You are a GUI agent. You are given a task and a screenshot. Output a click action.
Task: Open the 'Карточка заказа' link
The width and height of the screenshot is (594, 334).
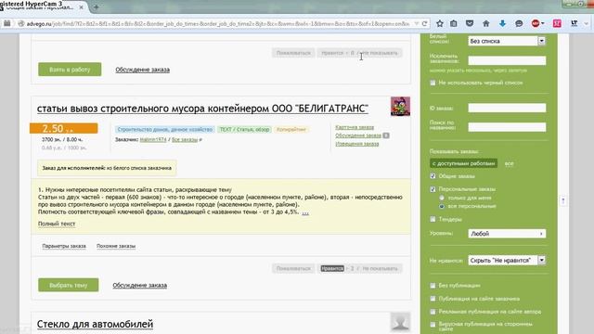point(355,127)
